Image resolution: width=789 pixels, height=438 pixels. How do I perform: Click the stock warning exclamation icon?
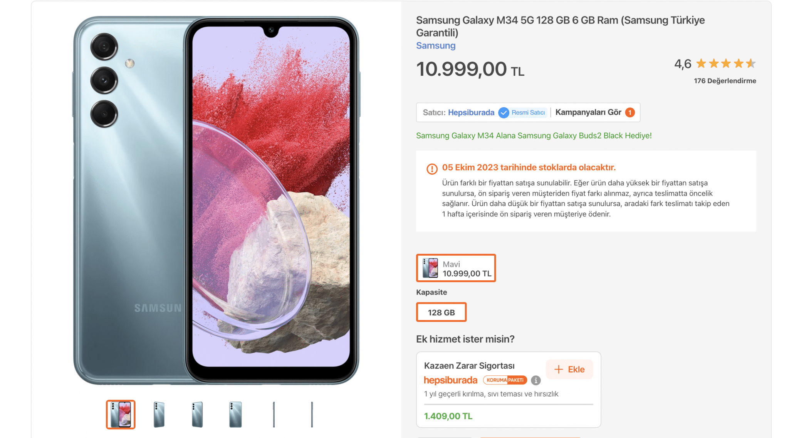click(432, 168)
